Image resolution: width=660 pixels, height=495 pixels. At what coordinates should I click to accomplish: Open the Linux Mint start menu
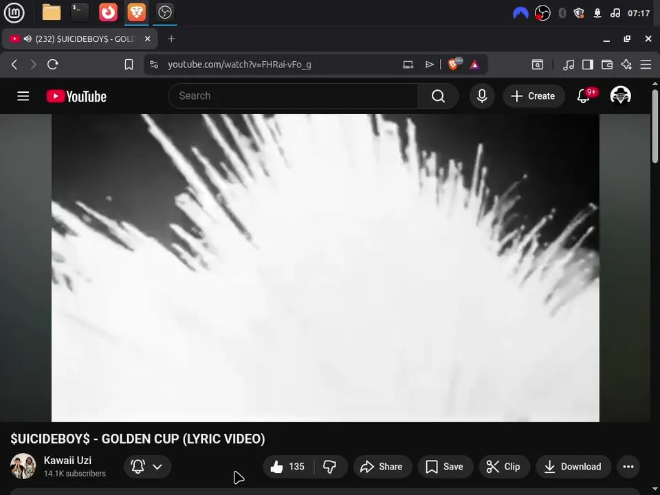(14, 12)
